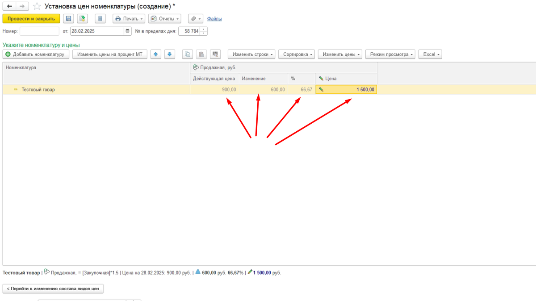
Task: Open the paperclip attachments dropdown
Action: 196,19
